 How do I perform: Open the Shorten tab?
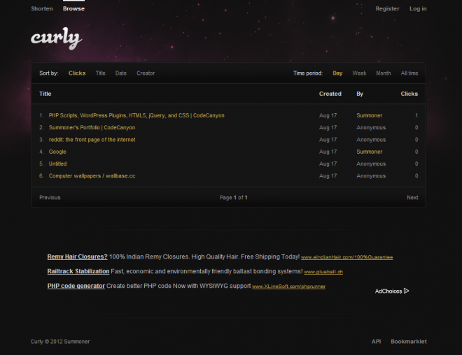(x=42, y=9)
